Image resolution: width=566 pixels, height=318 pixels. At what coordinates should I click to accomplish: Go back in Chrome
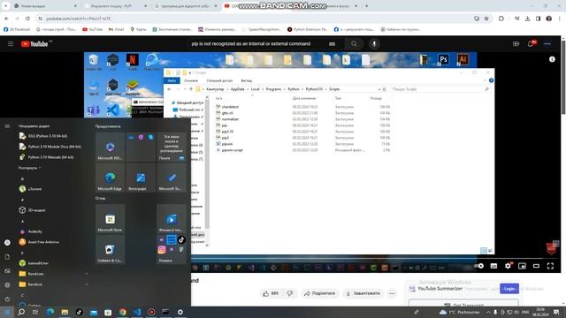[6, 19]
